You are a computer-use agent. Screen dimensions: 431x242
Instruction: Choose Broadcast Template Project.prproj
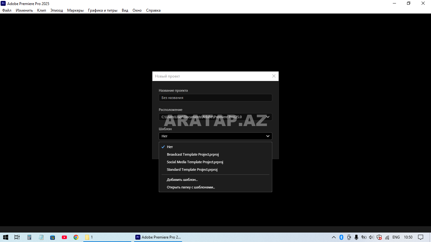215,154
